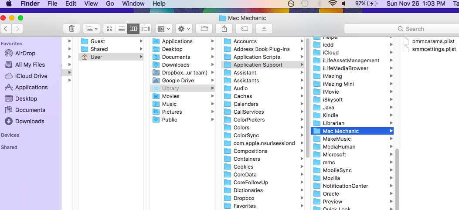The height and width of the screenshot is (210, 459).
Task: Select the Dropbox team folder in the User column
Action: (x=182, y=72)
